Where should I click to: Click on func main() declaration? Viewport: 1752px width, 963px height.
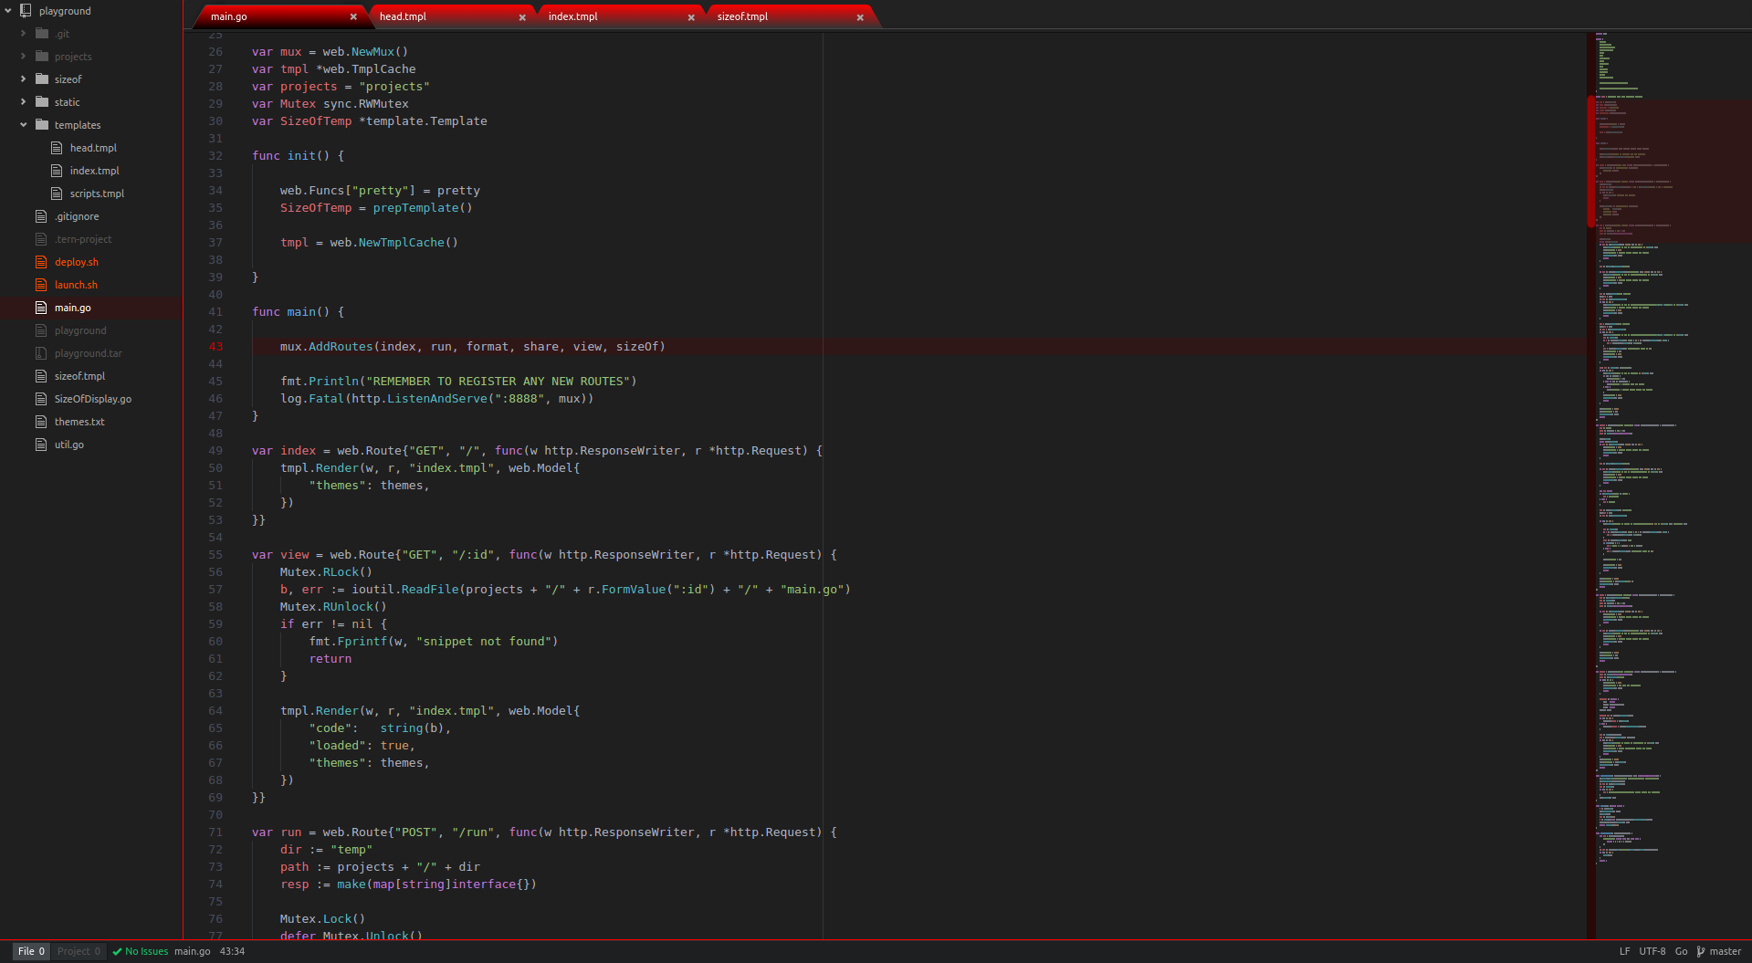point(298,312)
